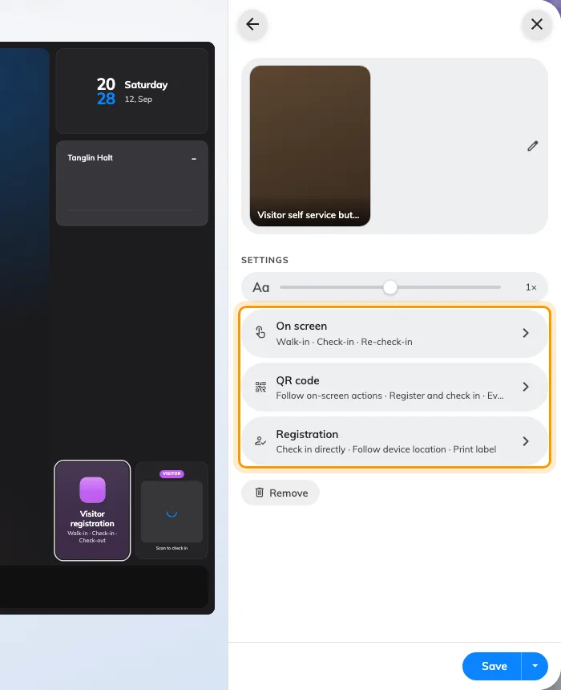The image size is (561, 690).
Task: Expand QR code chevron arrow
Action: click(526, 387)
